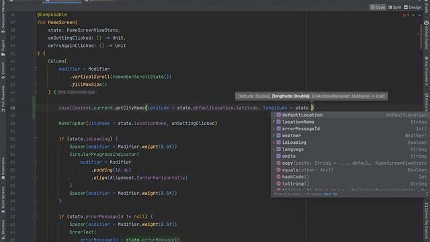Jump to next highlighted error arrow
Viewport: 430px width, 242px height.
(419, 15)
